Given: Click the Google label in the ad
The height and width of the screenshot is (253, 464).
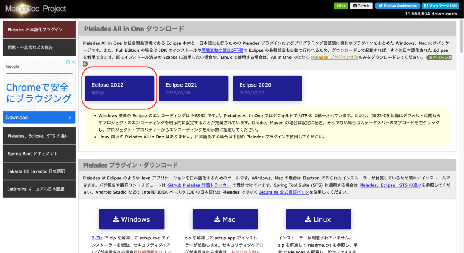Looking at the screenshot, I should pyautogui.click(x=12, y=67).
